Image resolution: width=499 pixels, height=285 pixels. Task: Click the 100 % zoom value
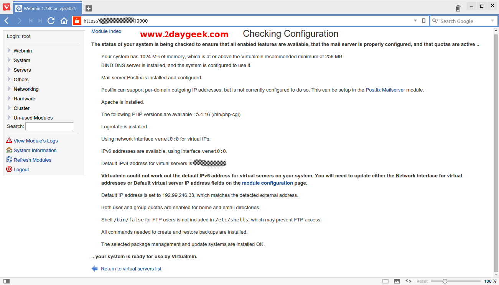pyautogui.click(x=490, y=281)
